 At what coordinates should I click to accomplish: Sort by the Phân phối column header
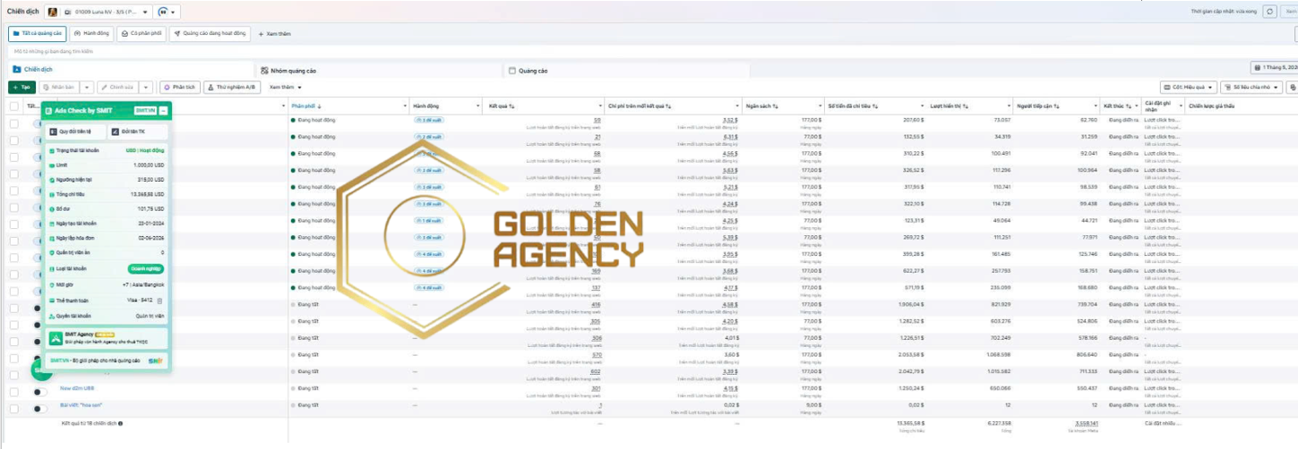(x=307, y=106)
